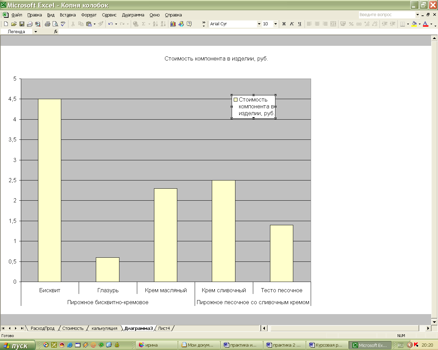Image resolution: width=438 pixels, height=350 pixels.
Task: Open the Arial Cyr font name dropdown
Action: click(259, 24)
